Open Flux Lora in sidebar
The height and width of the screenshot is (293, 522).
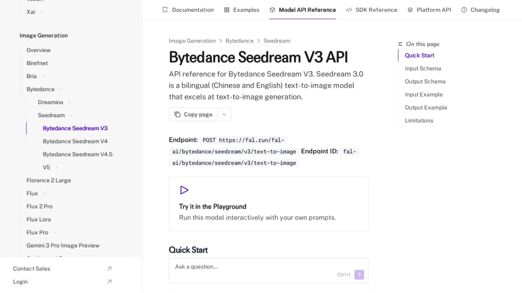coord(39,220)
